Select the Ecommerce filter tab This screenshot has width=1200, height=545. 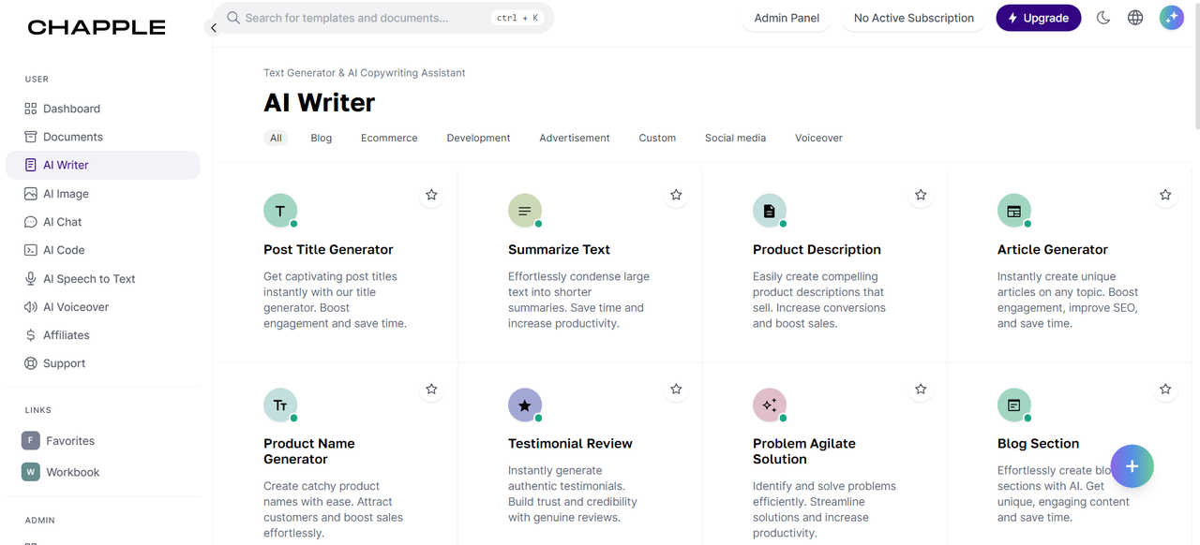click(389, 138)
